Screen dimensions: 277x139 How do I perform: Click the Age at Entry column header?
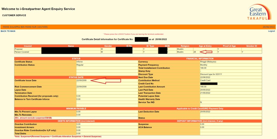205,46
